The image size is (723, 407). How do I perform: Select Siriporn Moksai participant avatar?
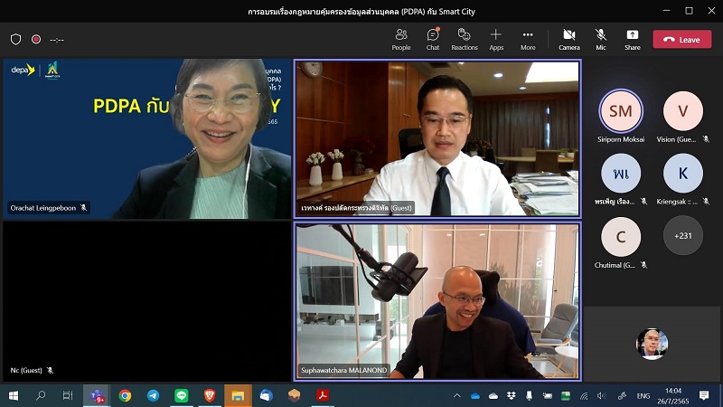point(621,111)
